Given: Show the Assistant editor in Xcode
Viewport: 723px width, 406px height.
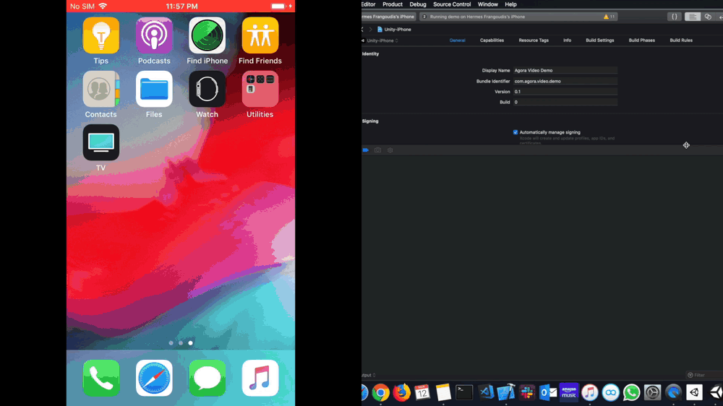Looking at the screenshot, I should [x=708, y=17].
